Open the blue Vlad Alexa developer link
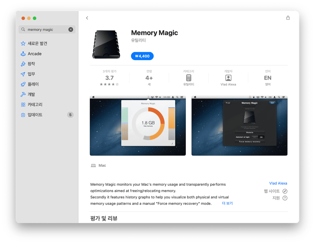Screen dimensions: 315x244 [x=278, y=183]
